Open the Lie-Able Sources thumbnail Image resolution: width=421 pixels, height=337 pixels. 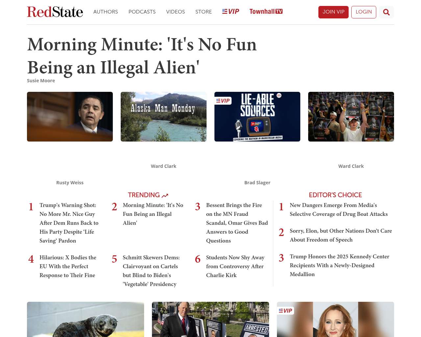point(257,117)
